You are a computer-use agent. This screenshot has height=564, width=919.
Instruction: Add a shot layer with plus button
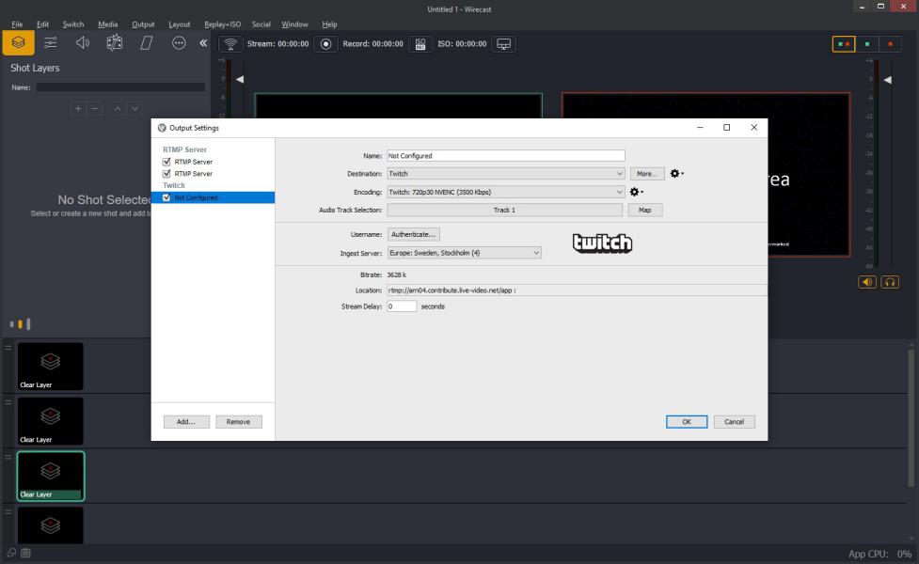[78, 108]
